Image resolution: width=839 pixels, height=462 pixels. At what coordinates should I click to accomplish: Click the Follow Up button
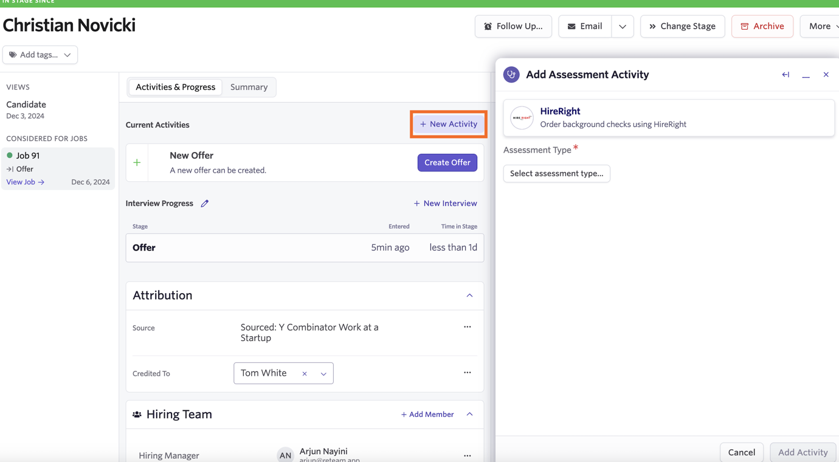[513, 26]
